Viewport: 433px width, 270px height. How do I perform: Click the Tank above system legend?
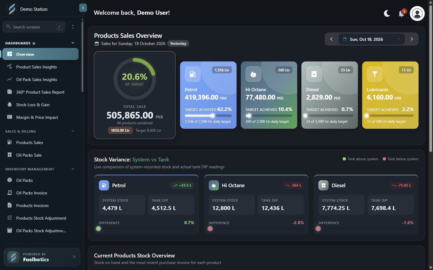pos(361,159)
